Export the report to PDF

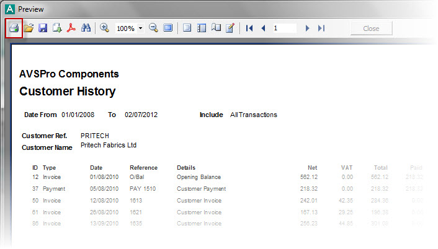71,28
